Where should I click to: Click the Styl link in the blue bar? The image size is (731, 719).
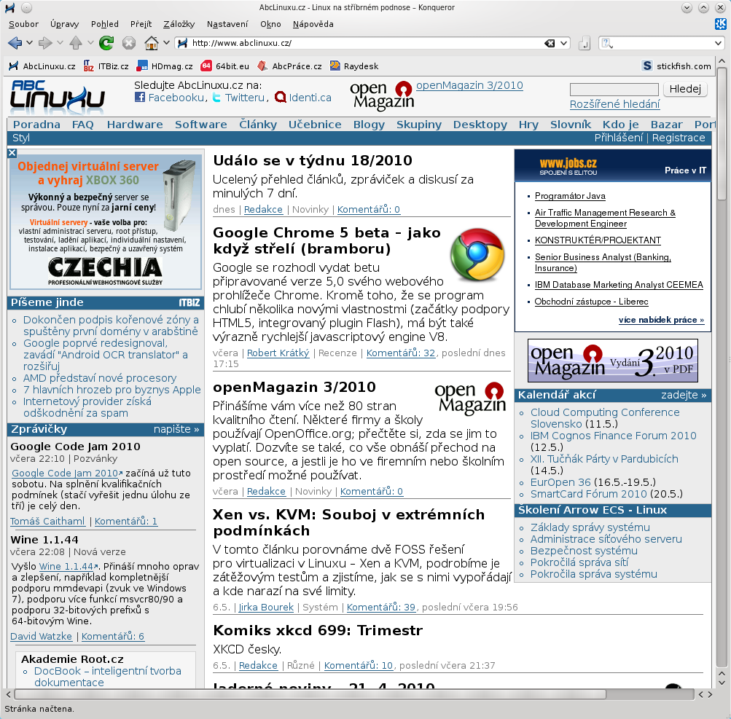tap(21, 138)
